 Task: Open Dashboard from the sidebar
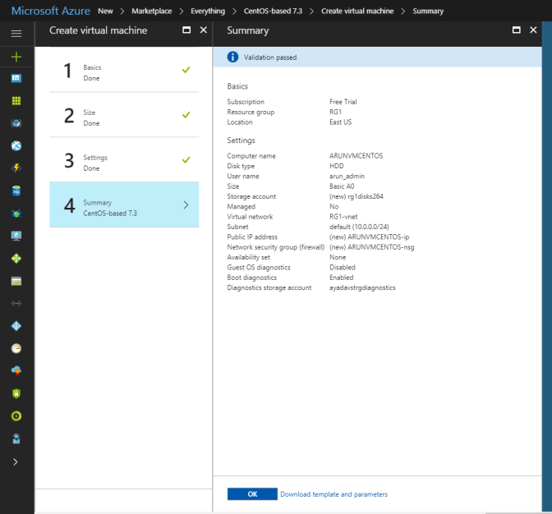click(x=16, y=78)
